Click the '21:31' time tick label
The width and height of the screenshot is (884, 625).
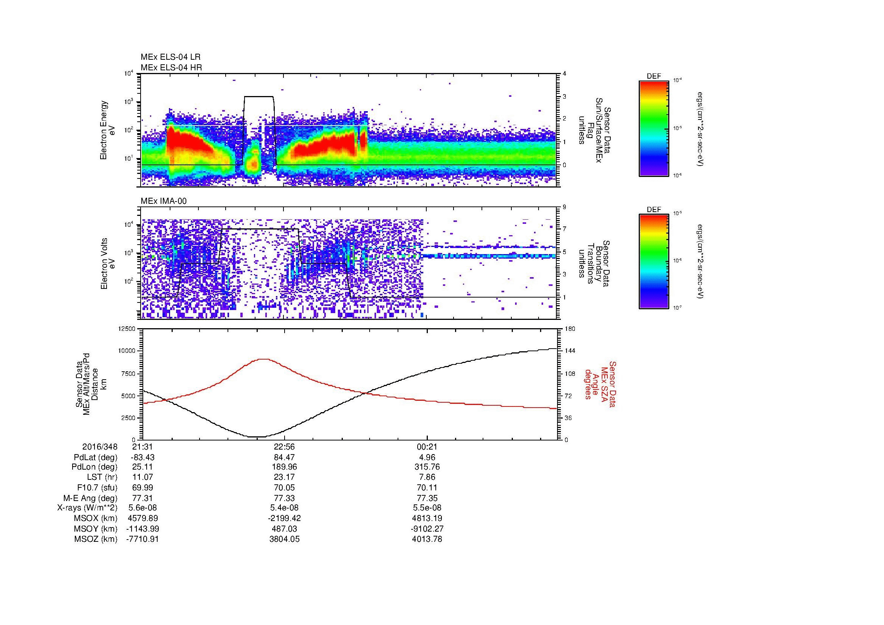pyautogui.click(x=142, y=447)
